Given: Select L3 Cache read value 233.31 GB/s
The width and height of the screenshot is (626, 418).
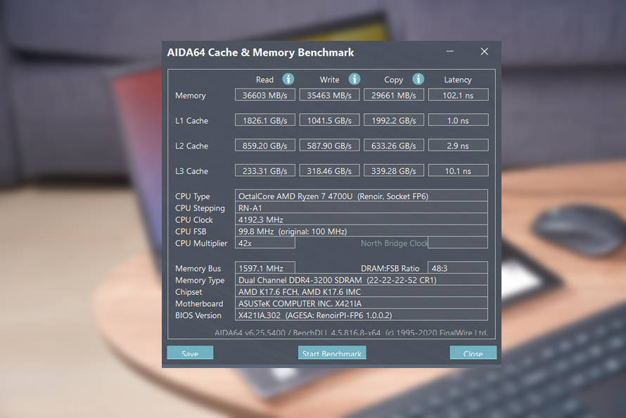Looking at the screenshot, I should pos(264,170).
